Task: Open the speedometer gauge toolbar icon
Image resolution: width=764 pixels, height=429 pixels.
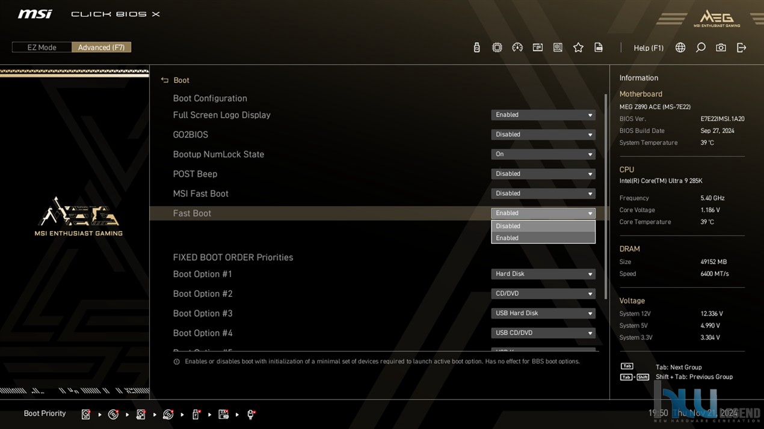Action: coord(517,47)
